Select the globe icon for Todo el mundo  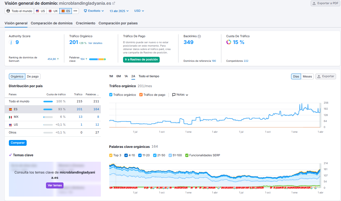click(x=8, y=11)
